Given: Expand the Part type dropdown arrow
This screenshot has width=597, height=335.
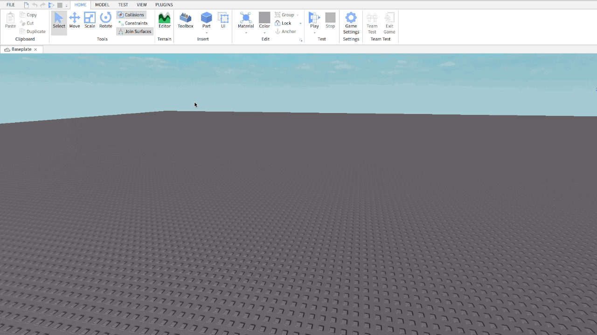Looking at the screenshot, I should 206,33.
